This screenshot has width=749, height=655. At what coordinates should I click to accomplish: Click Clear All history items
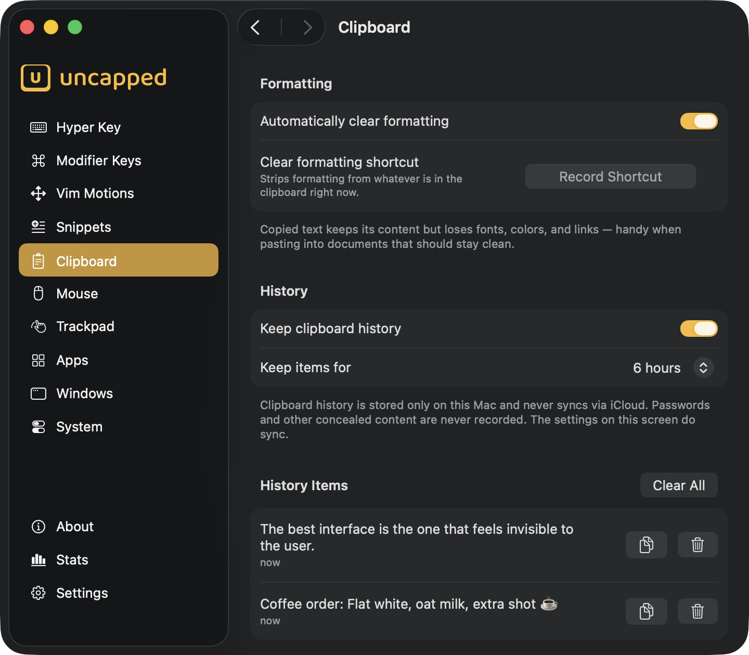(x=679, y=485)
